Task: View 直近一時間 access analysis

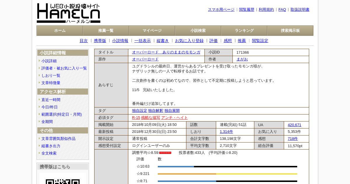Action: pyautogui.click(x=51, y=100)
